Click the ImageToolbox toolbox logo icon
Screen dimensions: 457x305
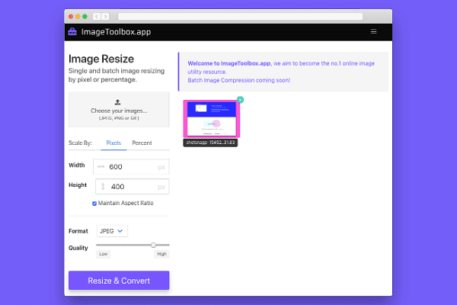pos(72,32)
